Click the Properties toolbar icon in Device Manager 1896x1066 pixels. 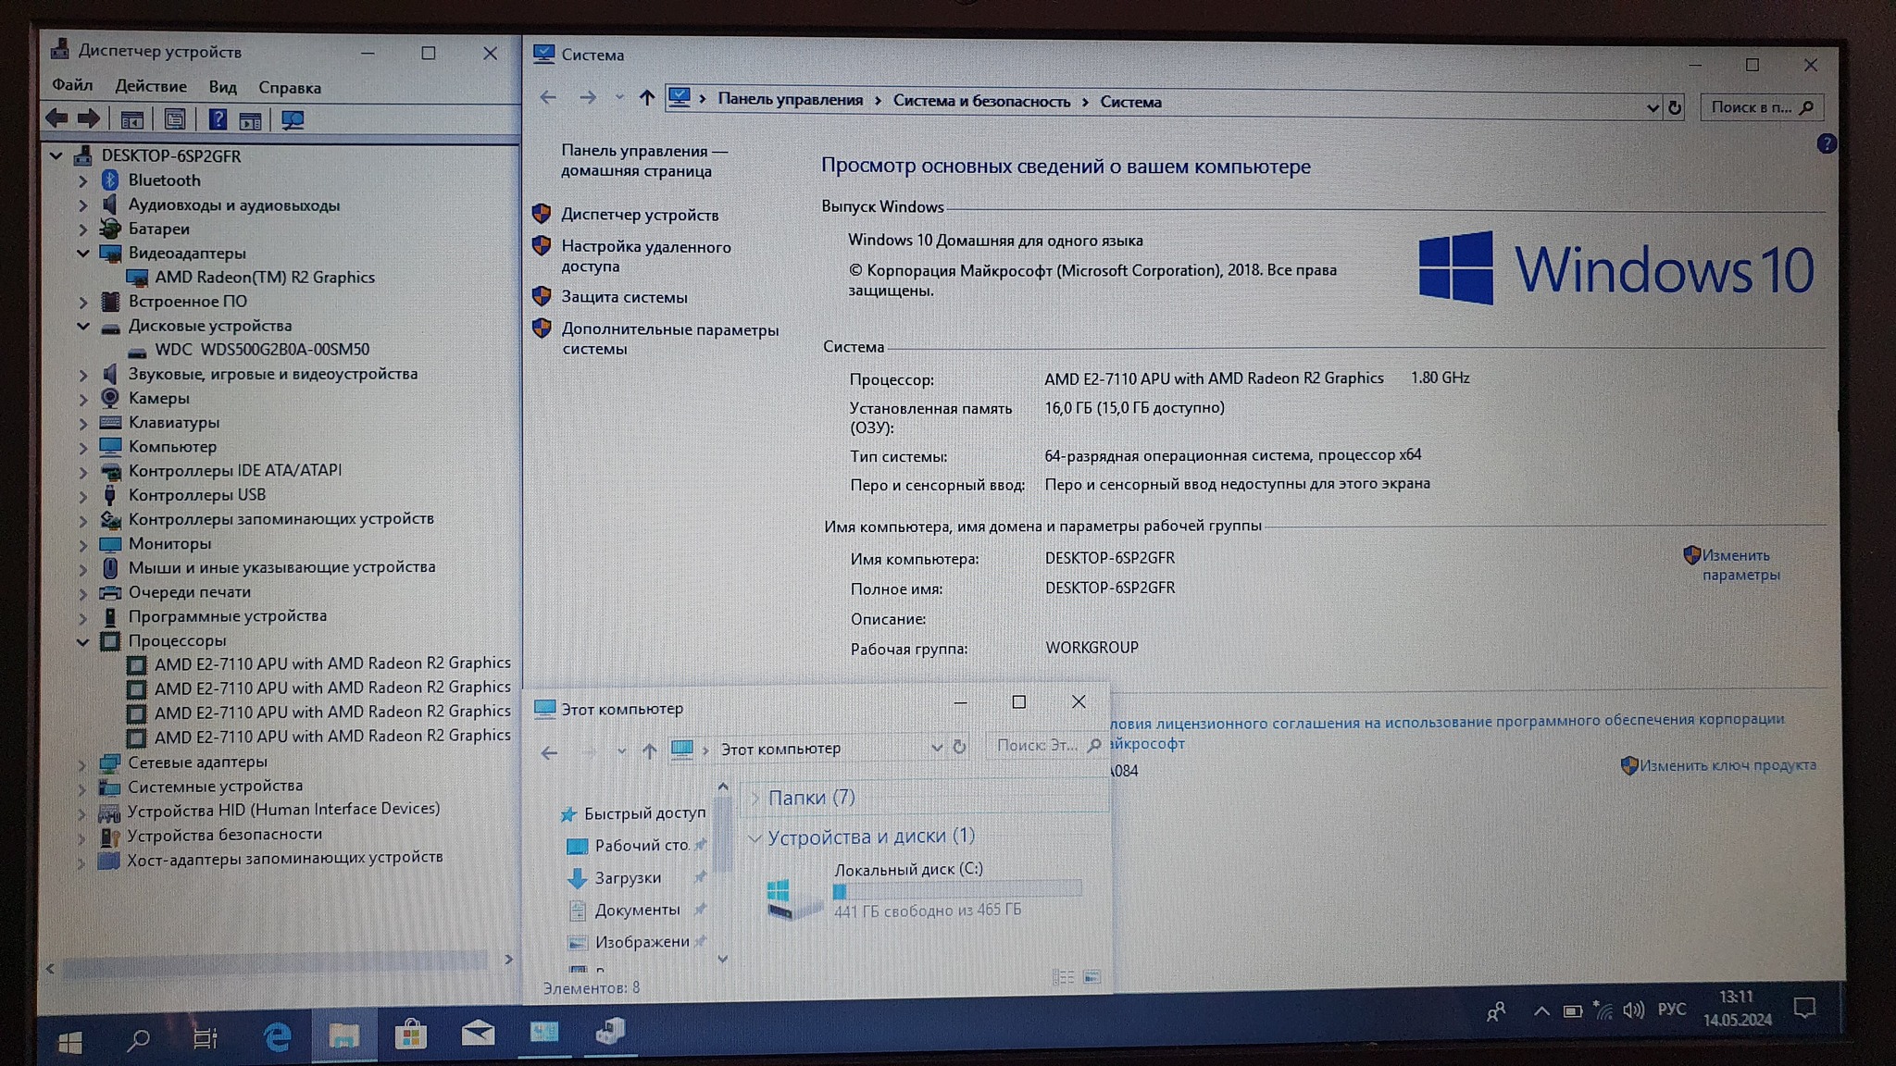[175, 119]
